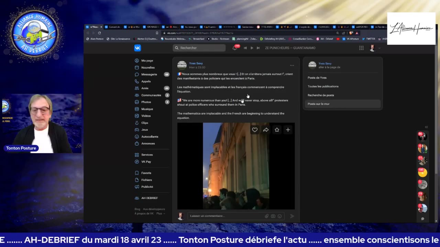This screenshot has height=247, width=440.
Task: Open the VK services grid icon
Action: tap(361, 48)
